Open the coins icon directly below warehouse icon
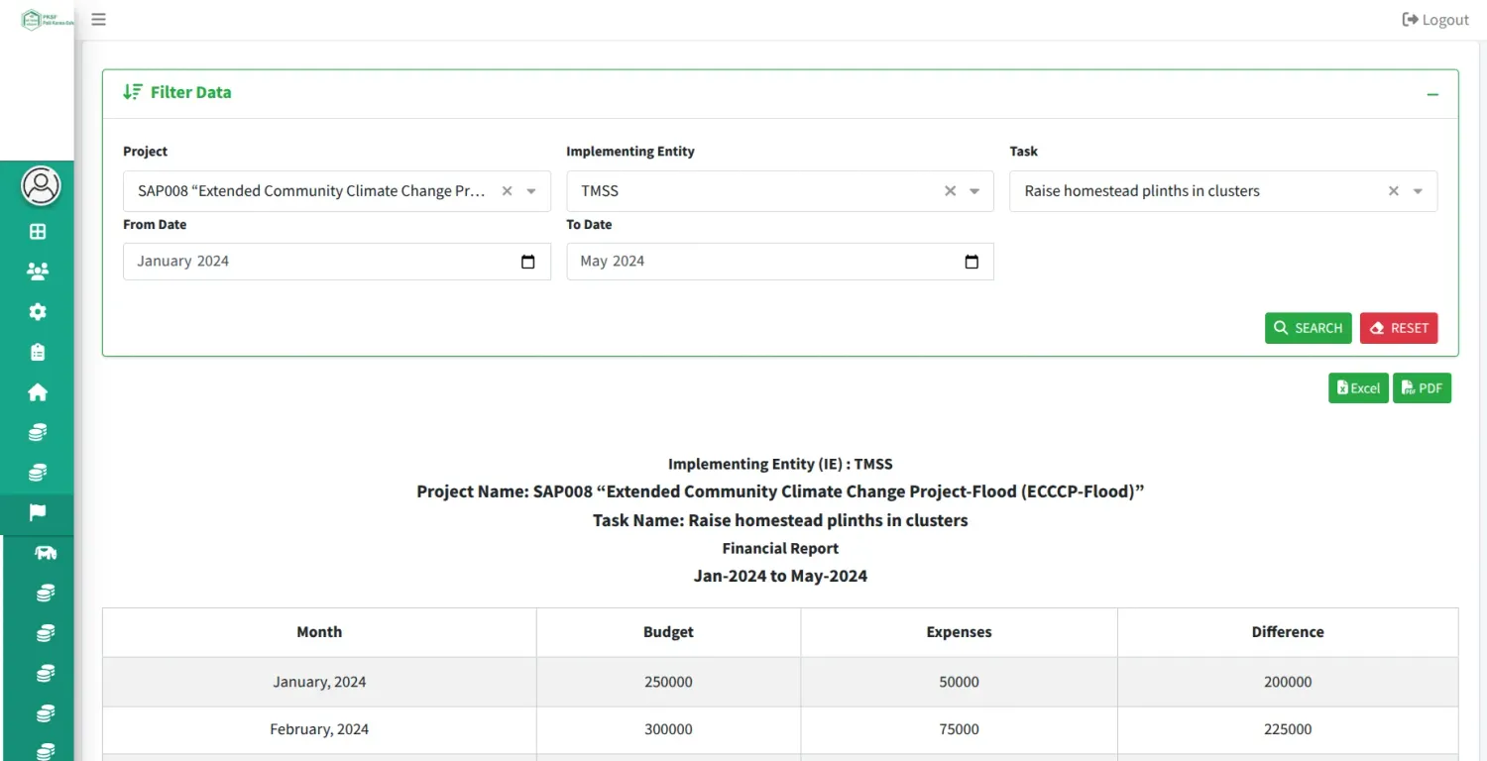This screenshot has height=761, width=1487. click(x=46, y=594)
